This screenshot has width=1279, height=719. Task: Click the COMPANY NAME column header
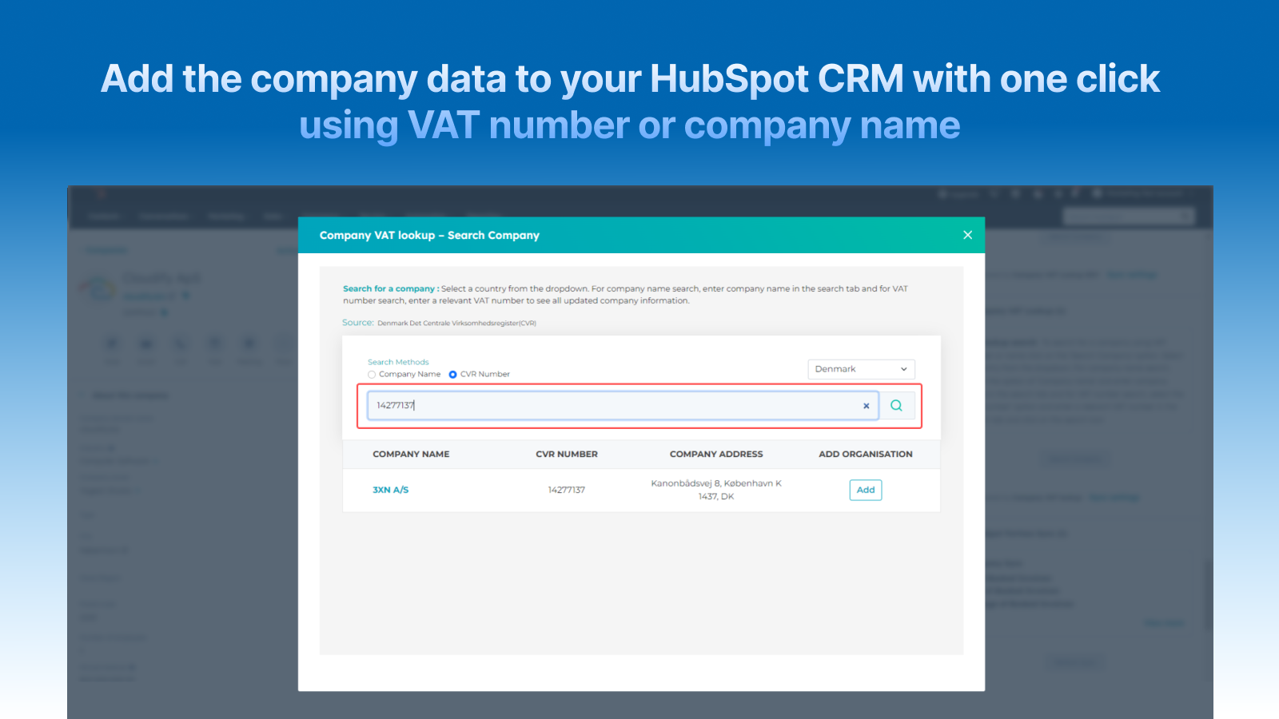411,454
